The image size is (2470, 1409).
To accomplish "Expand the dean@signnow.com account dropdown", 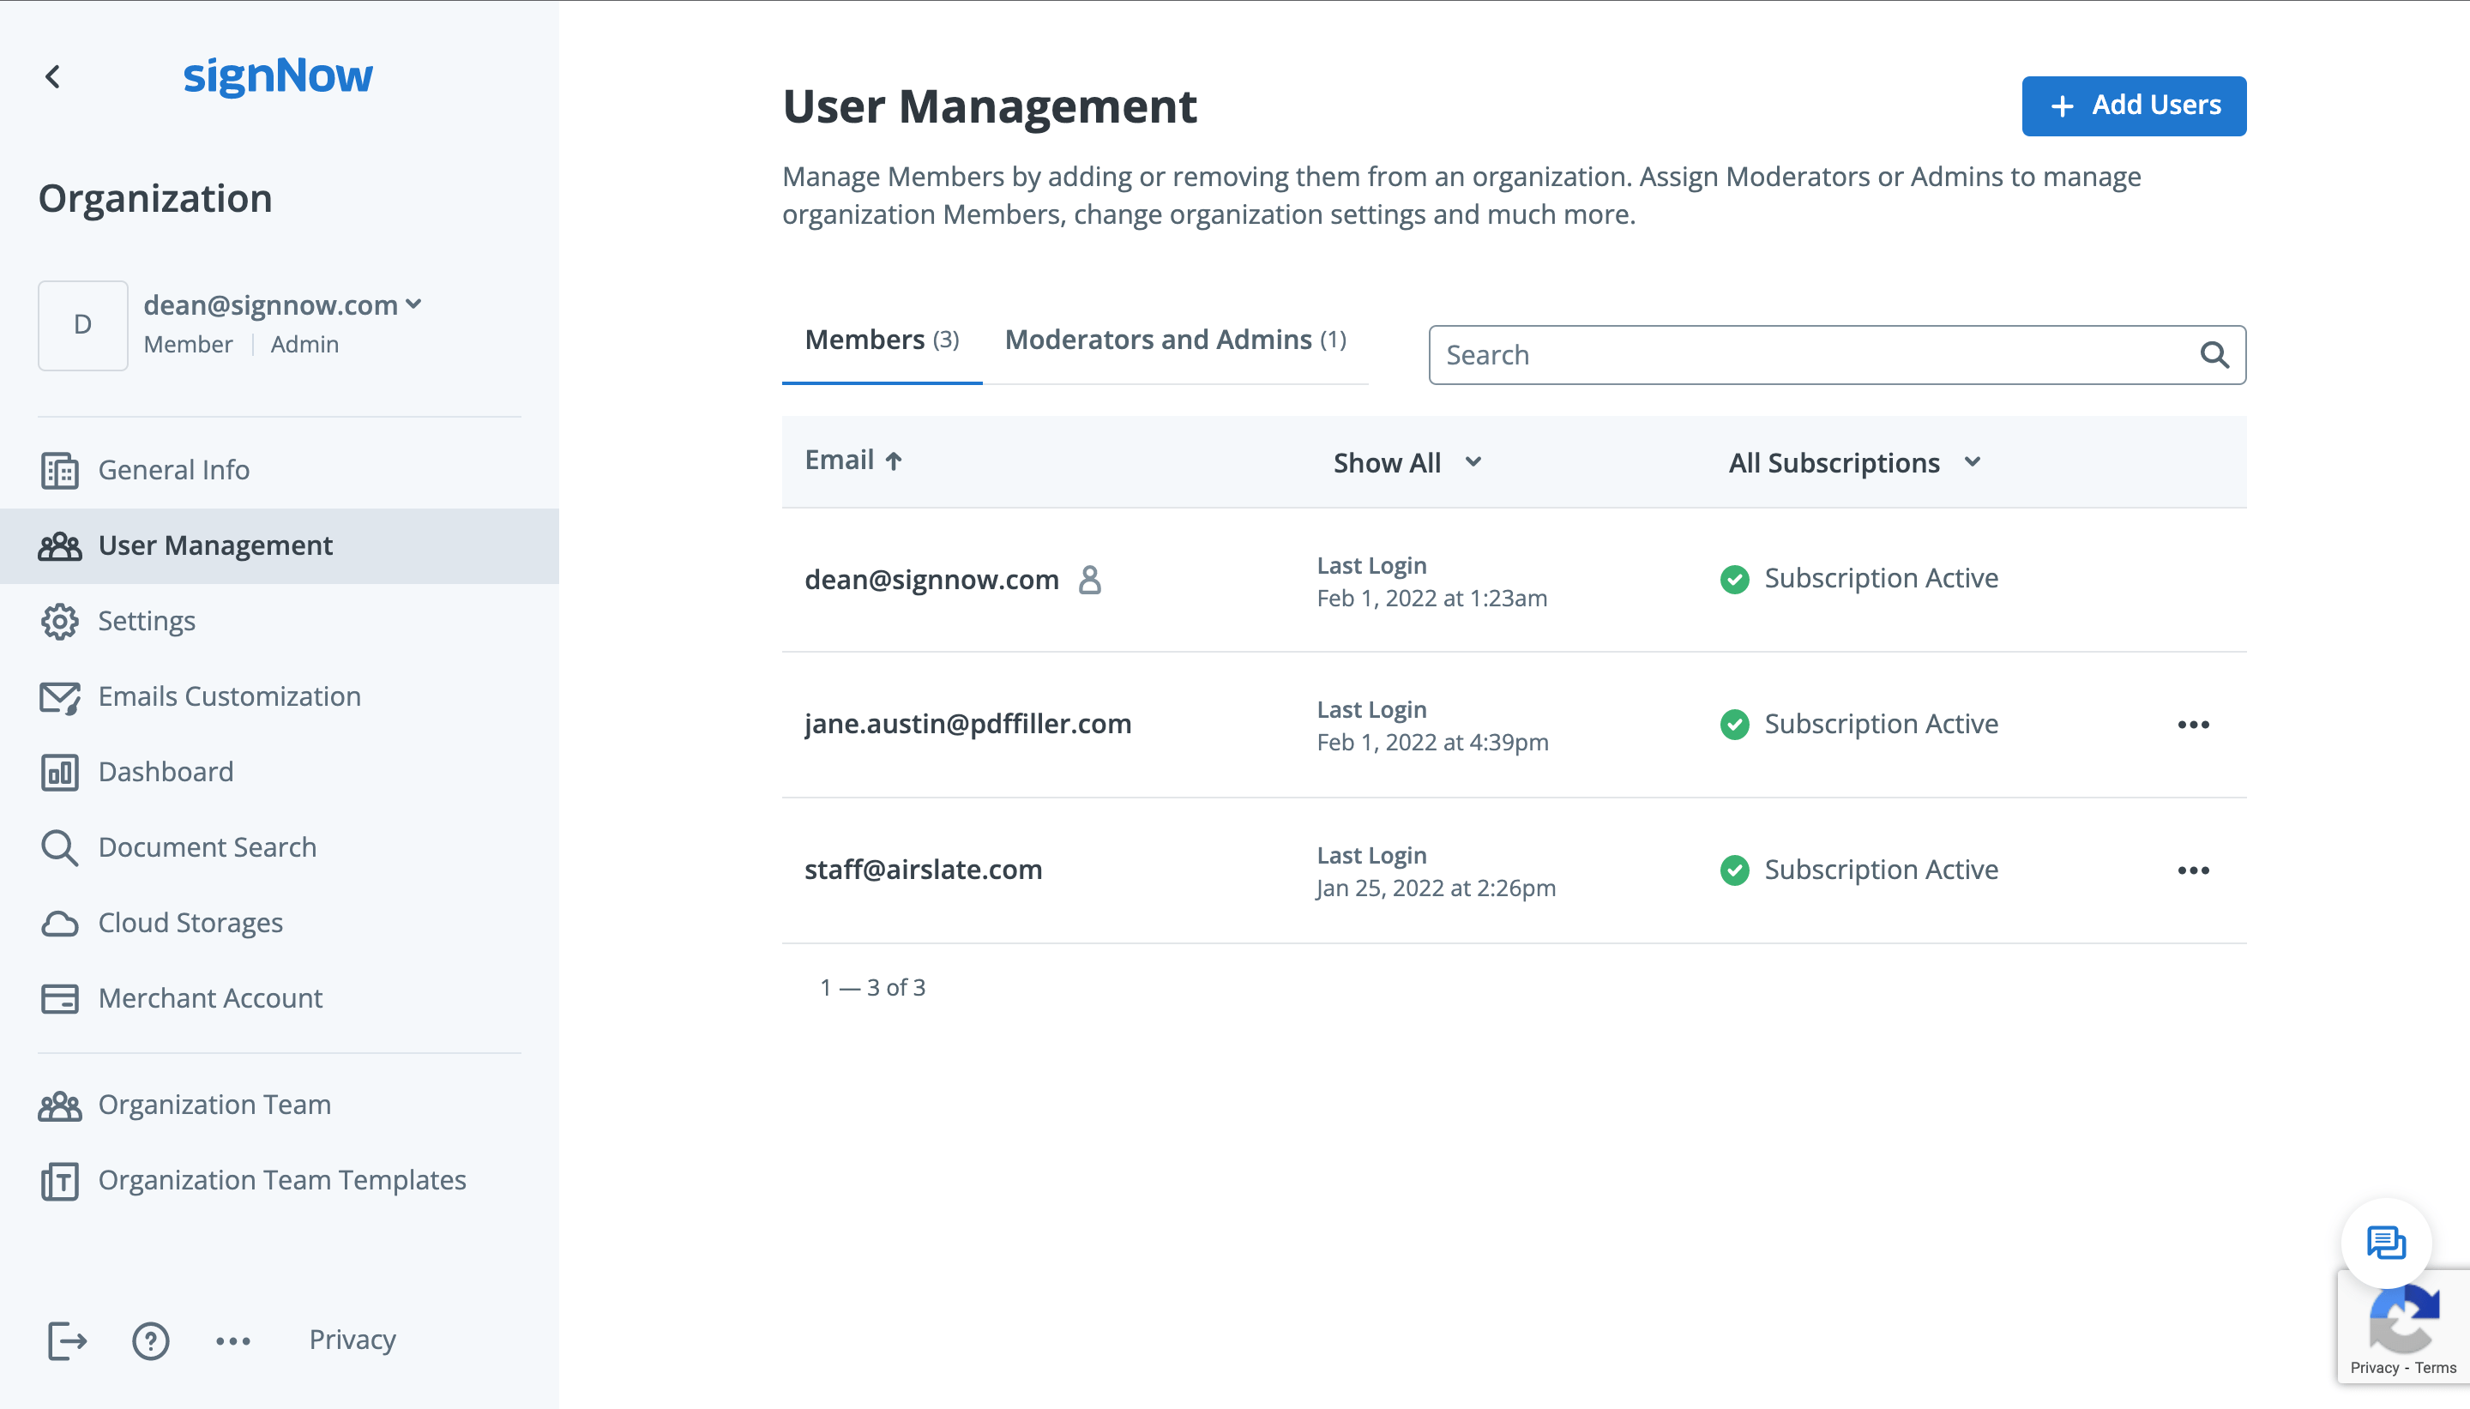I will coord(414,304).
